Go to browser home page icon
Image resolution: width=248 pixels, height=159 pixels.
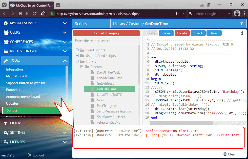tap(43, 14)
